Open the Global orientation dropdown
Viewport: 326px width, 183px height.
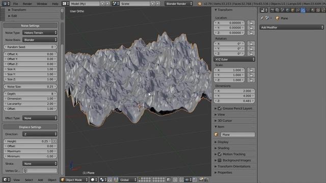pos(128,179)
